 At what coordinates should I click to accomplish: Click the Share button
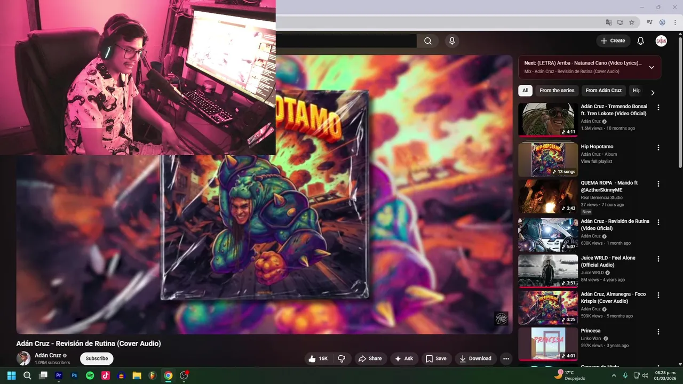pos(370,359)
